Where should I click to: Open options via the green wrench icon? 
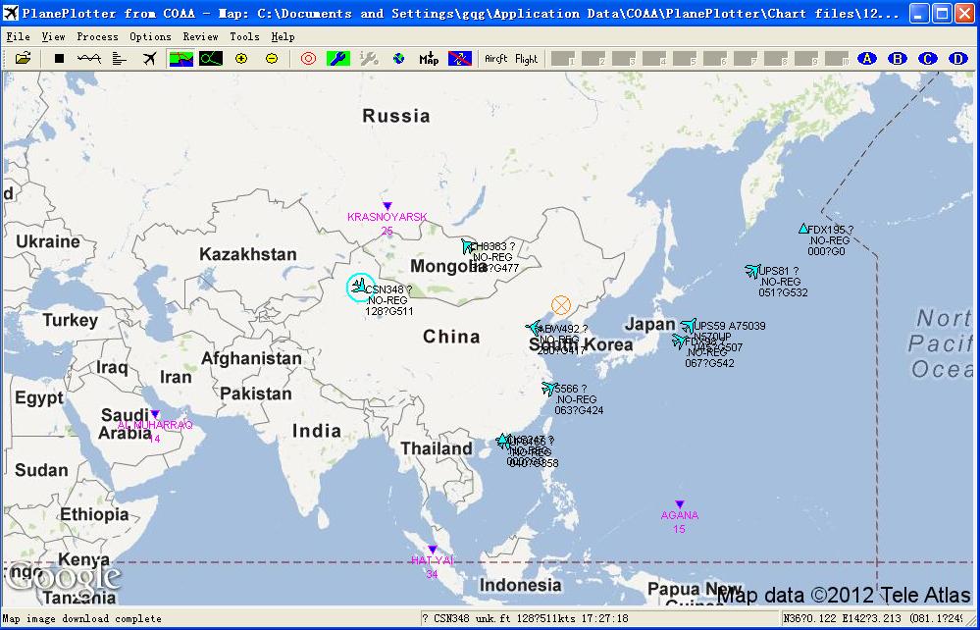(x=338, y=59)
